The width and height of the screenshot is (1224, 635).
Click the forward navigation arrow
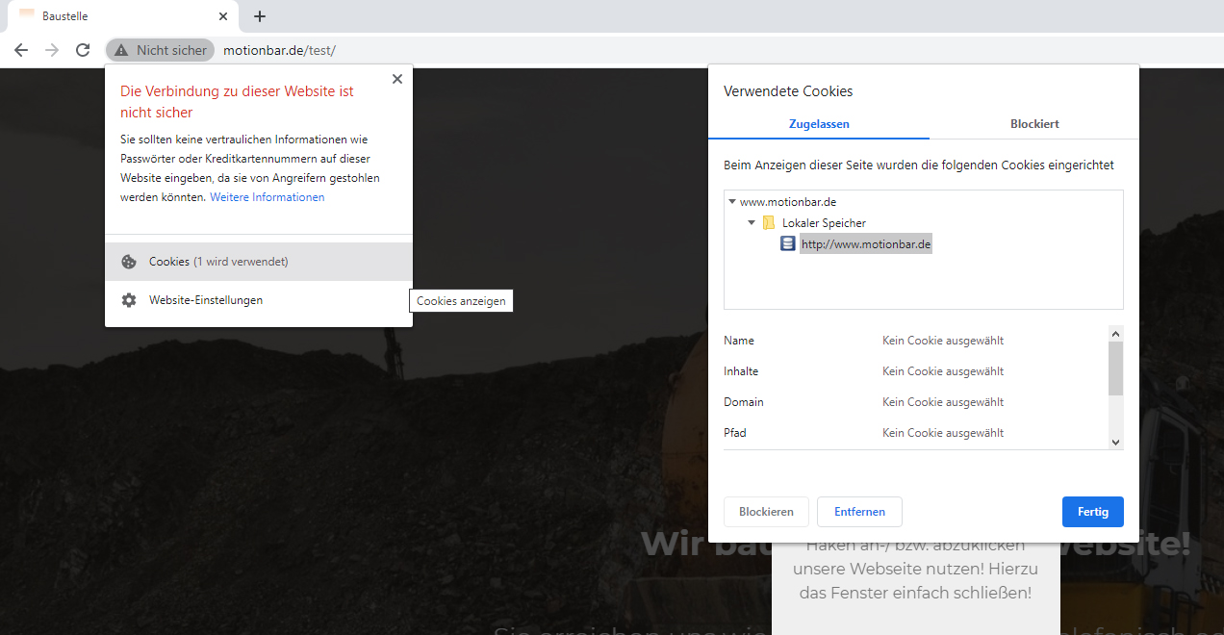[52, 50]
